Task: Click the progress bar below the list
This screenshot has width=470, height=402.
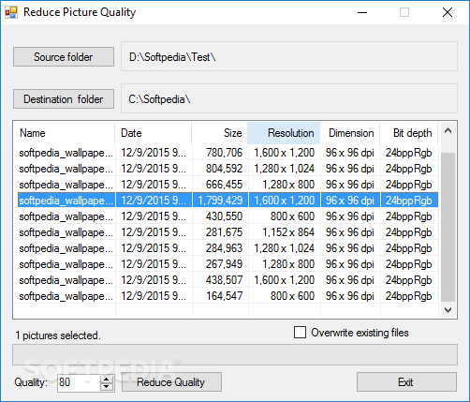Action: 235,354
